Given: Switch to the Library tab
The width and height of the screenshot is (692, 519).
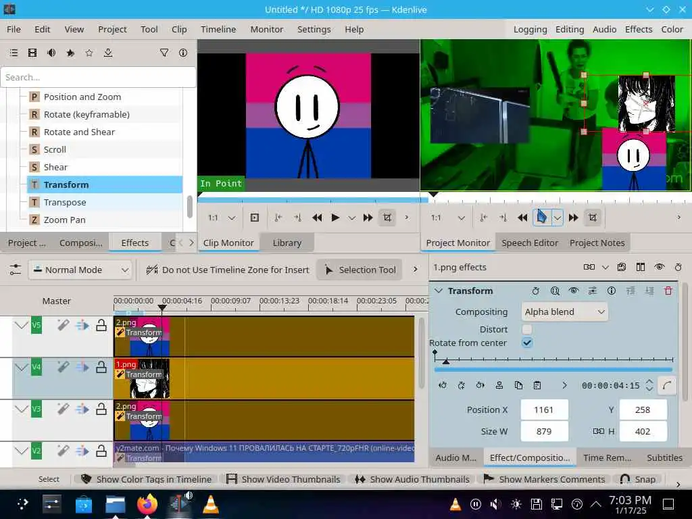Looking at the screenshot, I should pos(287,243).
